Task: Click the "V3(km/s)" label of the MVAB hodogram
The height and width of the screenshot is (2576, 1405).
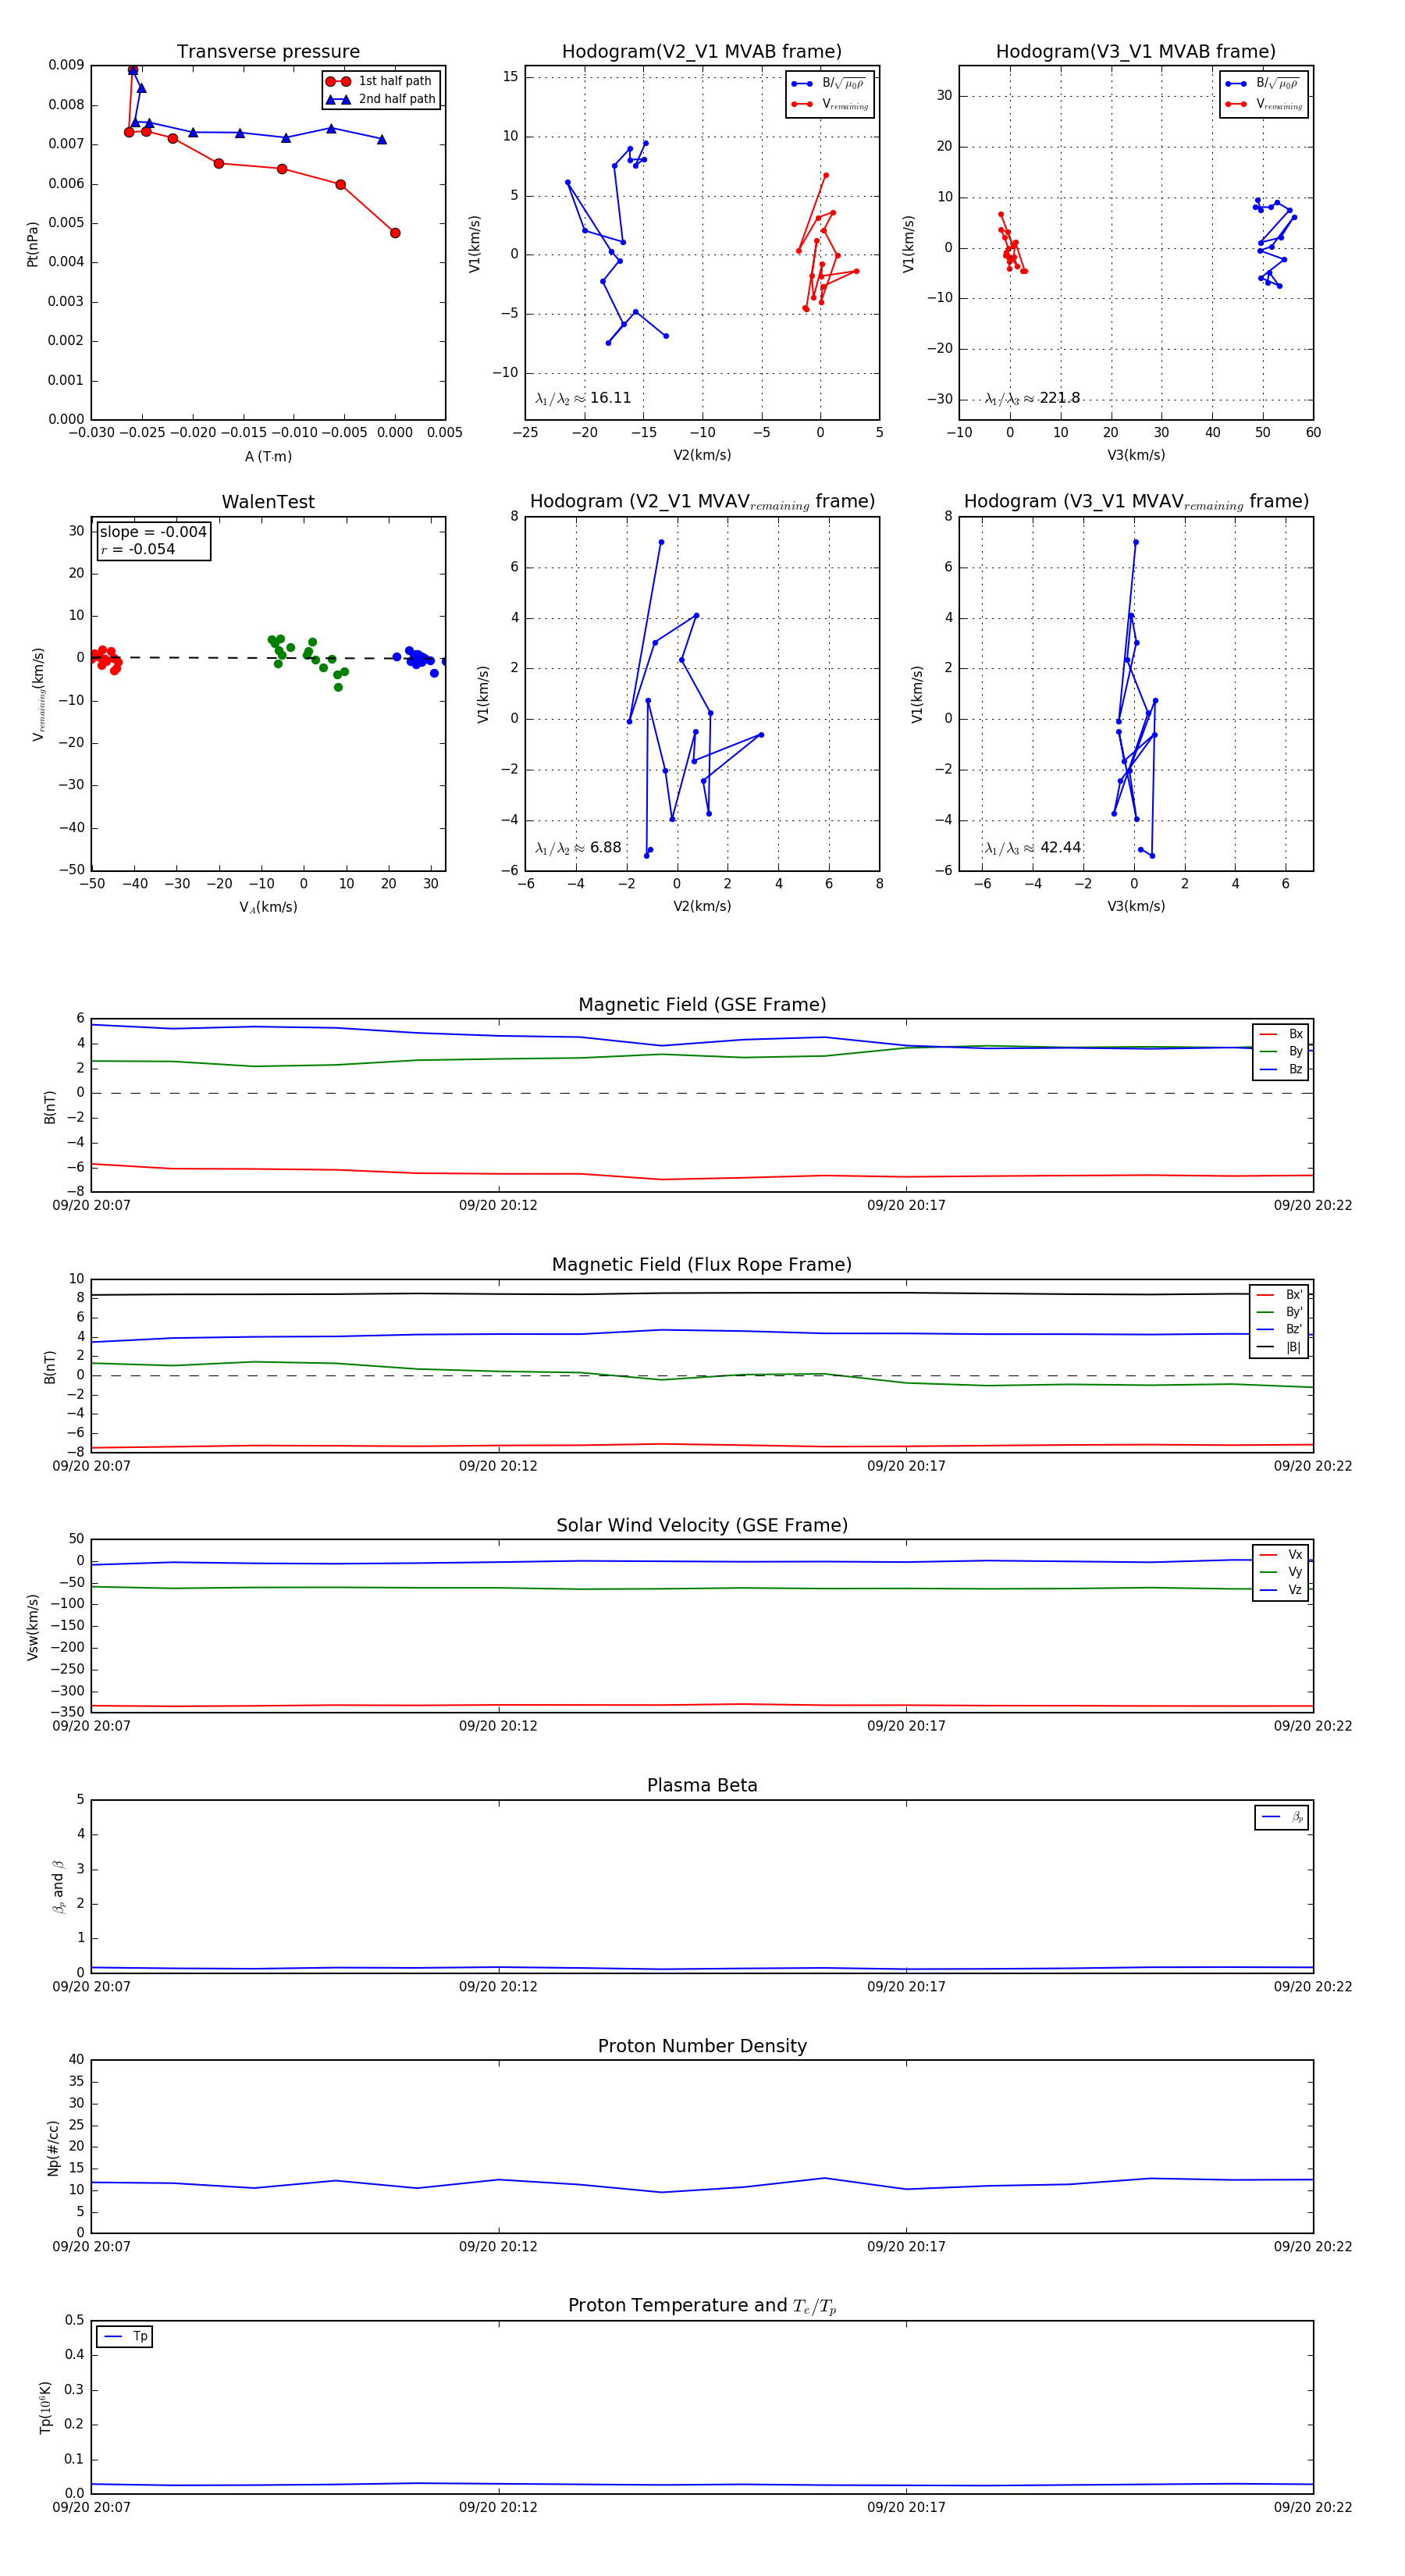Action: coord(1136,455)
